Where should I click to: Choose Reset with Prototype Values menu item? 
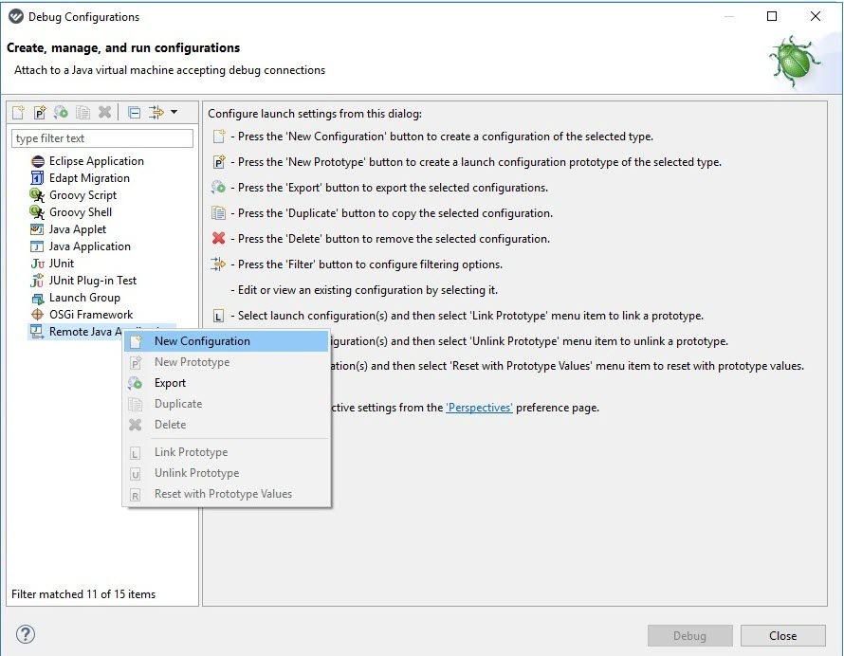tap(226, 494)
